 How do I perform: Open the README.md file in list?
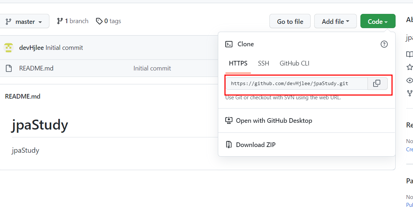pos(36,68)
